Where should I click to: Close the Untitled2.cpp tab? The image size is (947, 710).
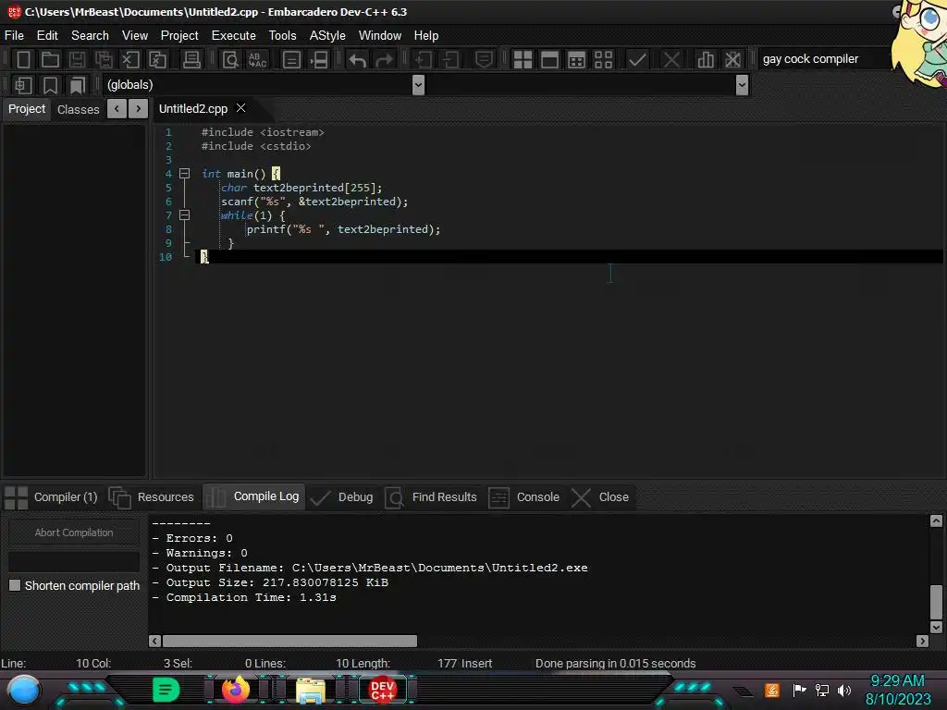pyautogui.click(x=241, y=108)
